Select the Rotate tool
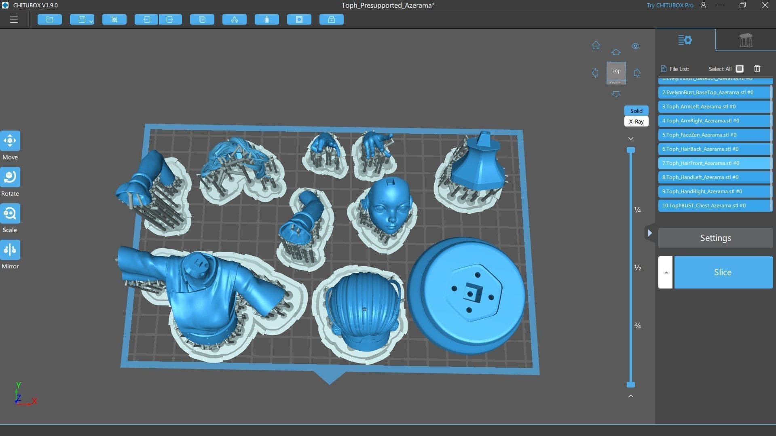The width and height of the screenshot is (776, 436). (x=10, y=177)
